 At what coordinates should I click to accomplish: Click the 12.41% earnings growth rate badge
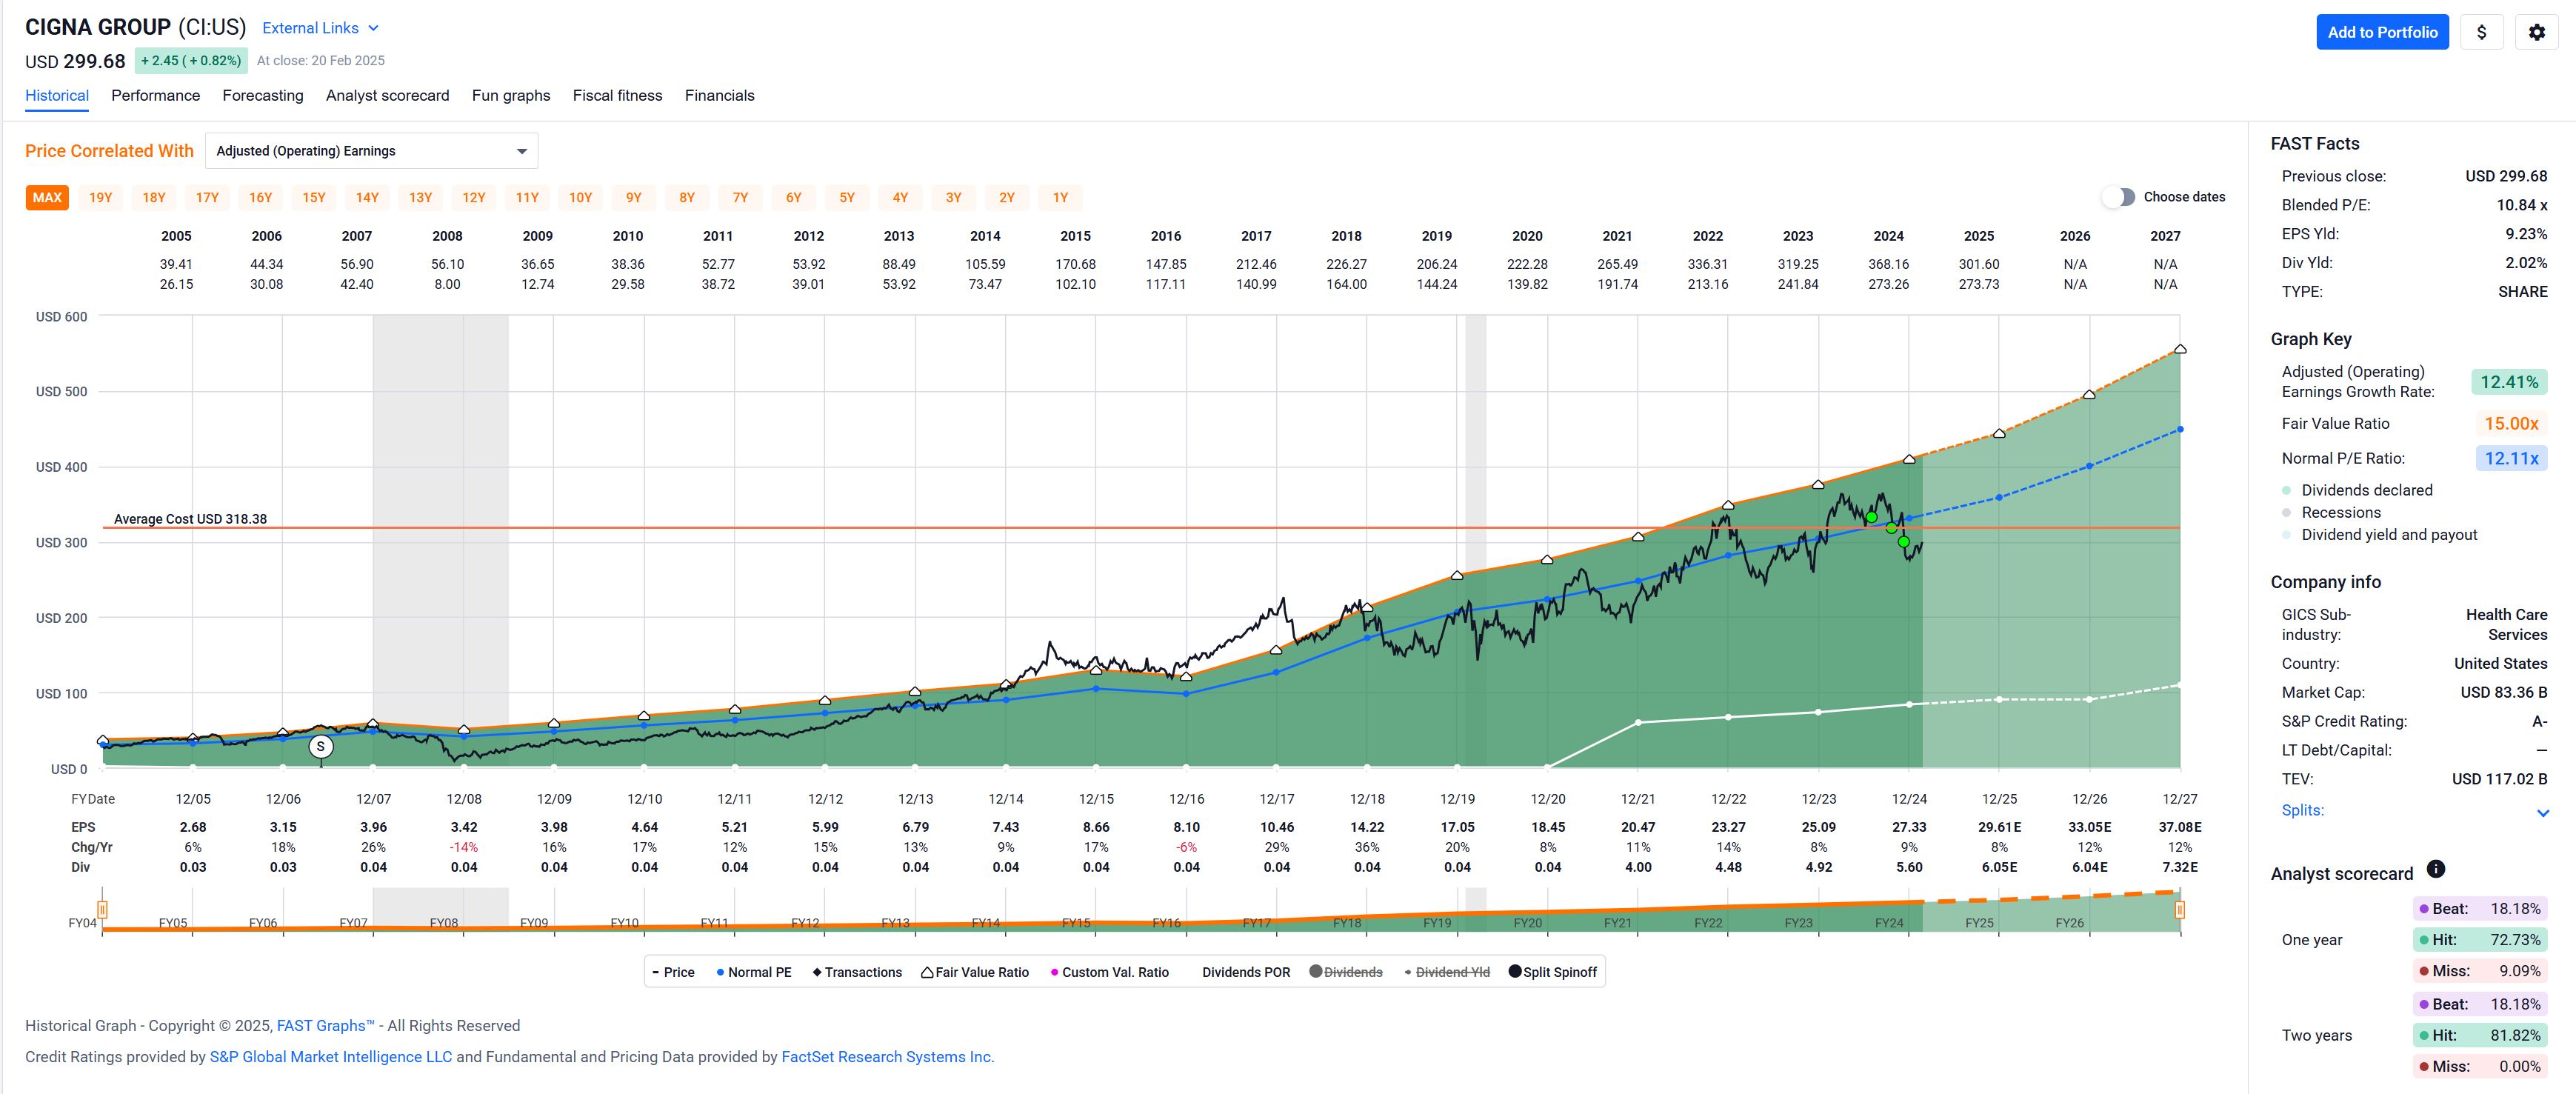click(x=2509, y=382)
